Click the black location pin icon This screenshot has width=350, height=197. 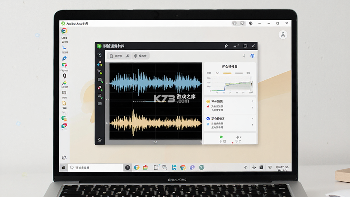click(x=64, y=76)
